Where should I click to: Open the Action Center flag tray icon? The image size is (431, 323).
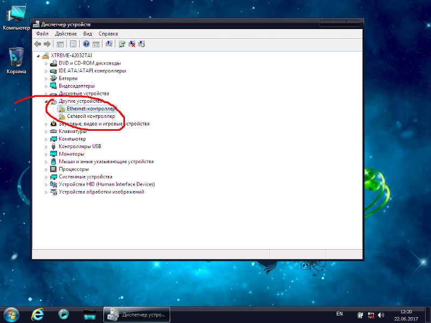point(360,315)
